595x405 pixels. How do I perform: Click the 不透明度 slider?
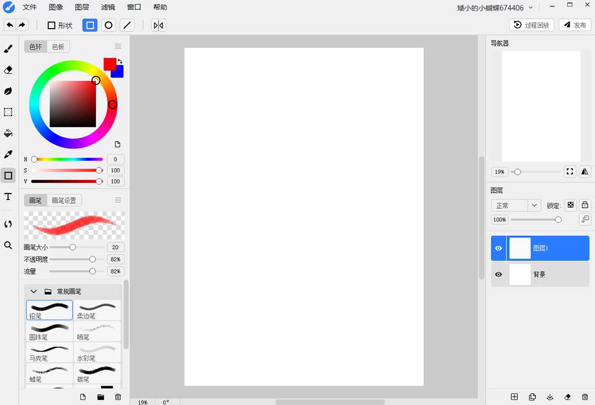tap(77, 259)
